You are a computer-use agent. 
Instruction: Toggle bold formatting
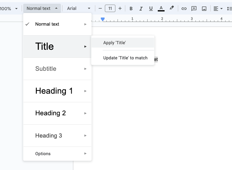(x=131, y=8)
